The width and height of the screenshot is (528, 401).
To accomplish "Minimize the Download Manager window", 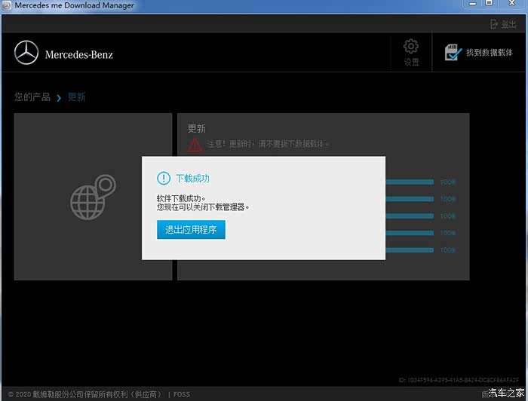I will point(473,4).
